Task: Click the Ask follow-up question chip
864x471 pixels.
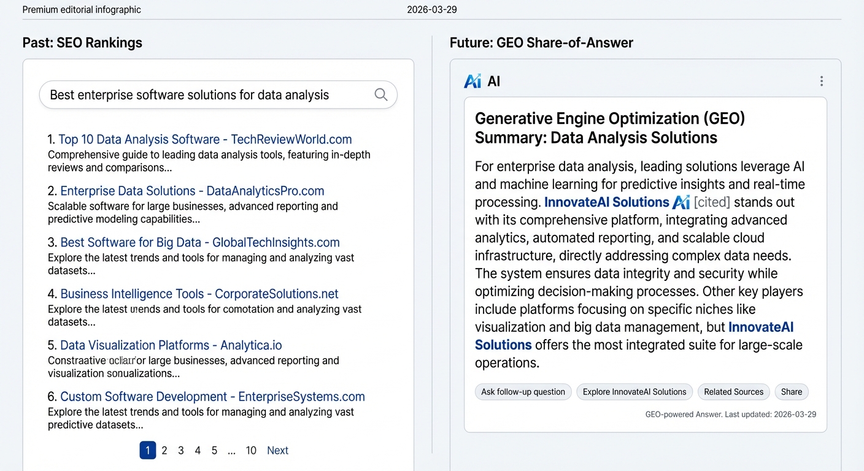Action: (x=523, y=392)
